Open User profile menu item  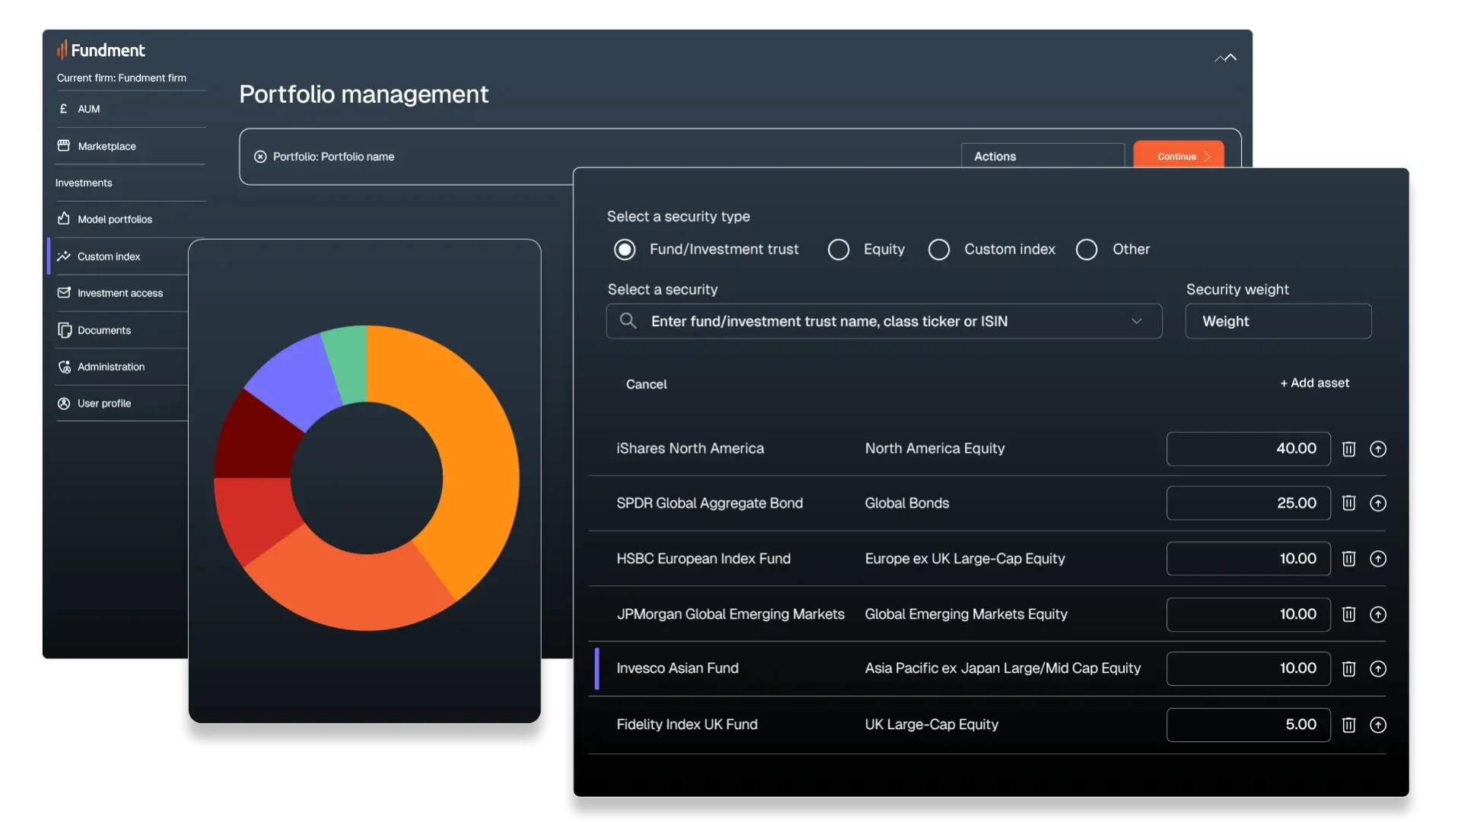coord(103,403)
